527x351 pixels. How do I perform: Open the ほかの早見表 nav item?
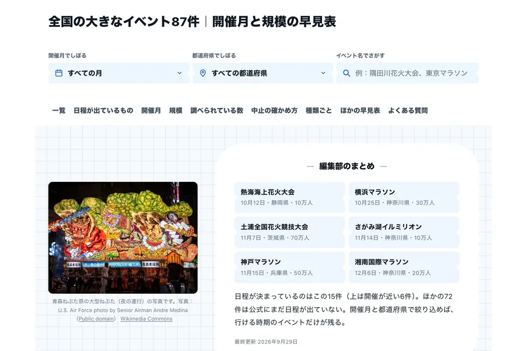tap(360, 111)
